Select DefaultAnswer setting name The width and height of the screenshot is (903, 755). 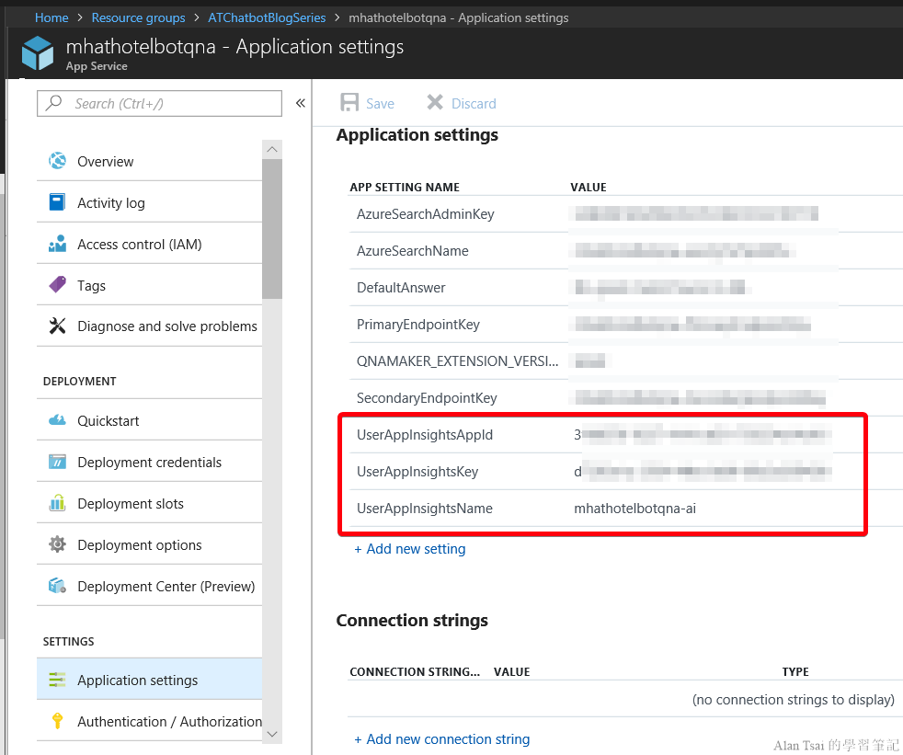tap(401, 287)
